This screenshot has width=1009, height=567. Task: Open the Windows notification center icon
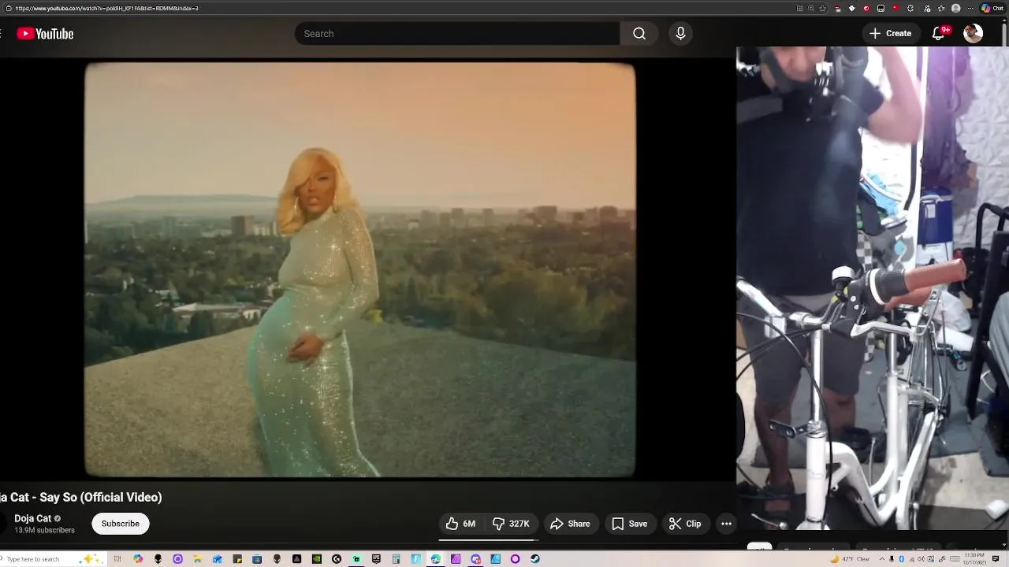[995, 559]
